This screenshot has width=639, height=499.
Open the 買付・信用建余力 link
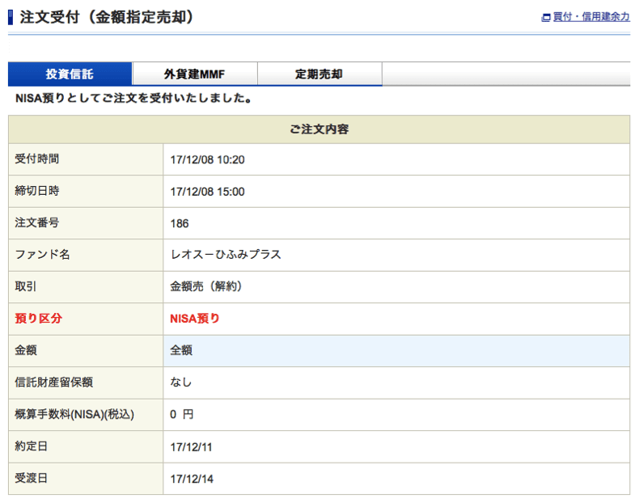590,17
